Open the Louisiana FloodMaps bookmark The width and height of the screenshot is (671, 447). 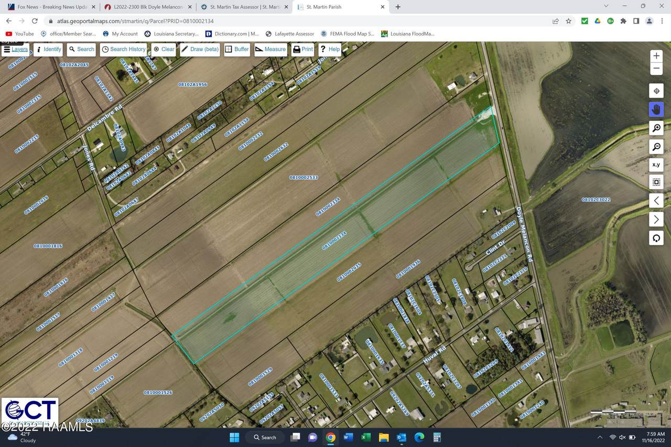(x=408, y=34)
